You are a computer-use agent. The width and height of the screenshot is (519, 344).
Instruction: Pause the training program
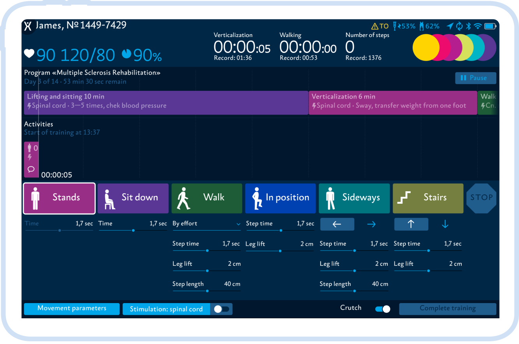pos(475,78)
